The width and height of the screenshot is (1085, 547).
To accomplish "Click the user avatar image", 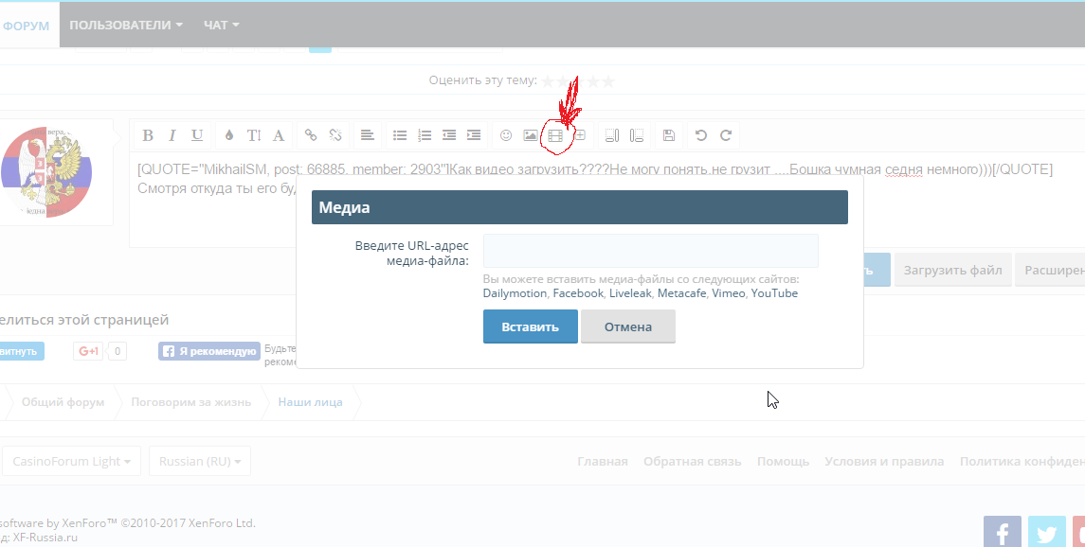I will tap(45, 172).
